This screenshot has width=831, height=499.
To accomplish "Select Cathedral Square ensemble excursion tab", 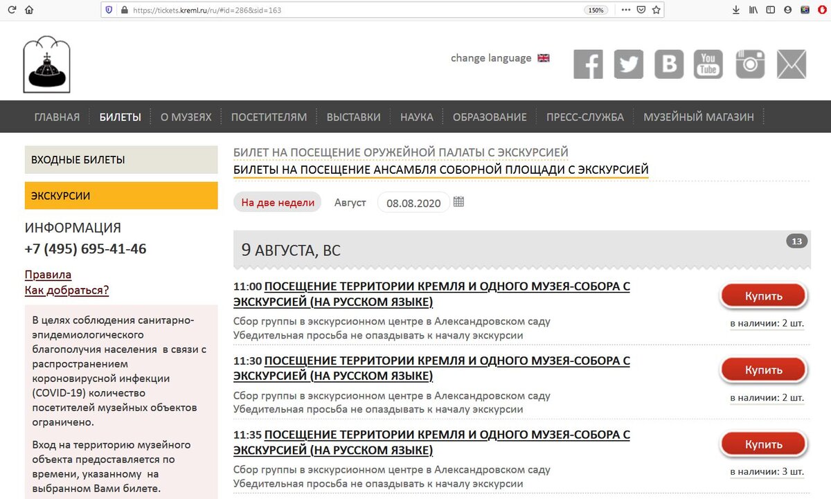I will coord(441,170).
